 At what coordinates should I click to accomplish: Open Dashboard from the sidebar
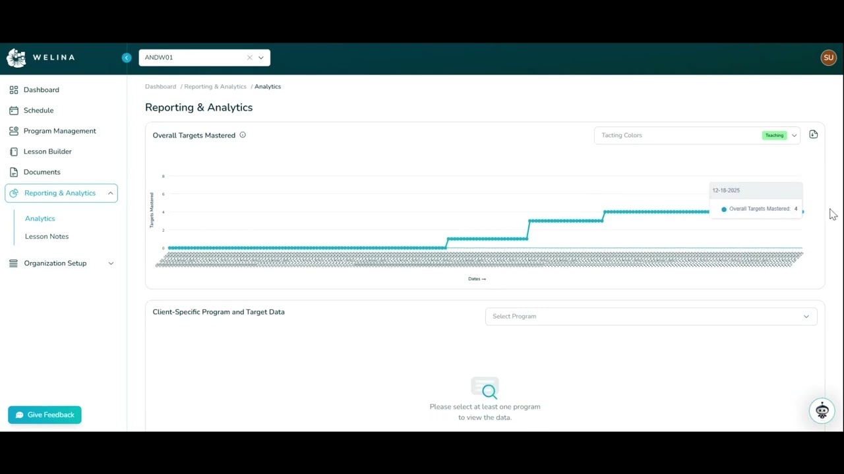pyautogui.click(x=42, y=90)
